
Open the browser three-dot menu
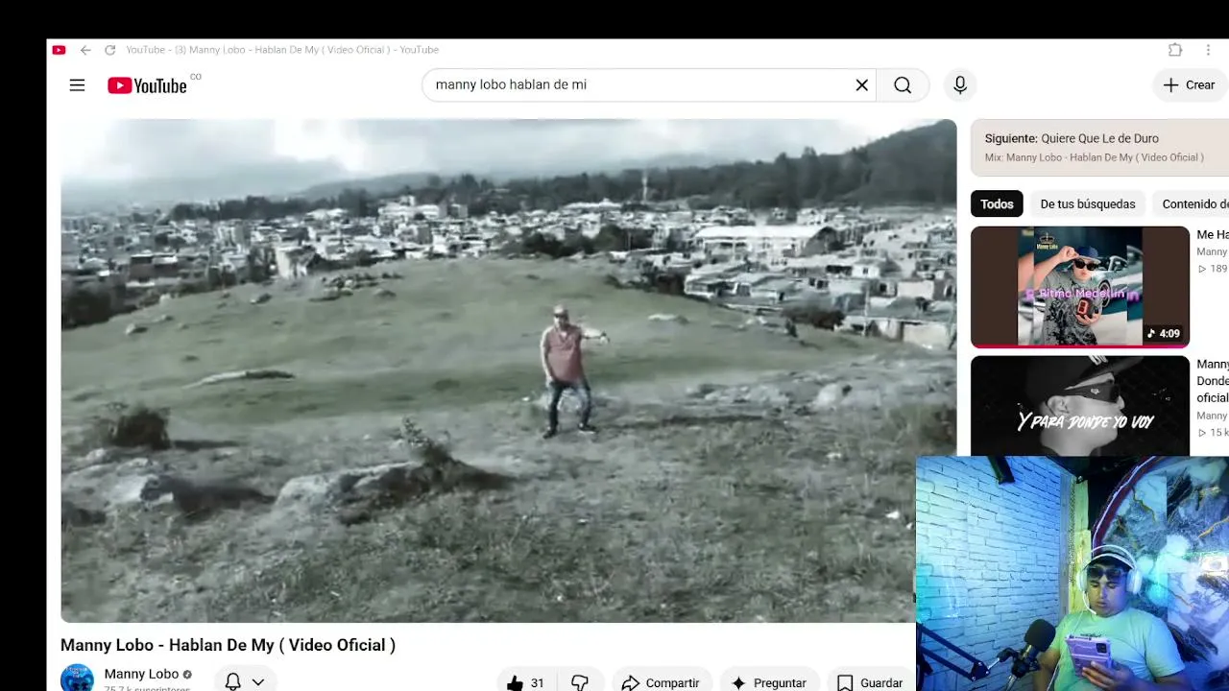coord(1208,50)
